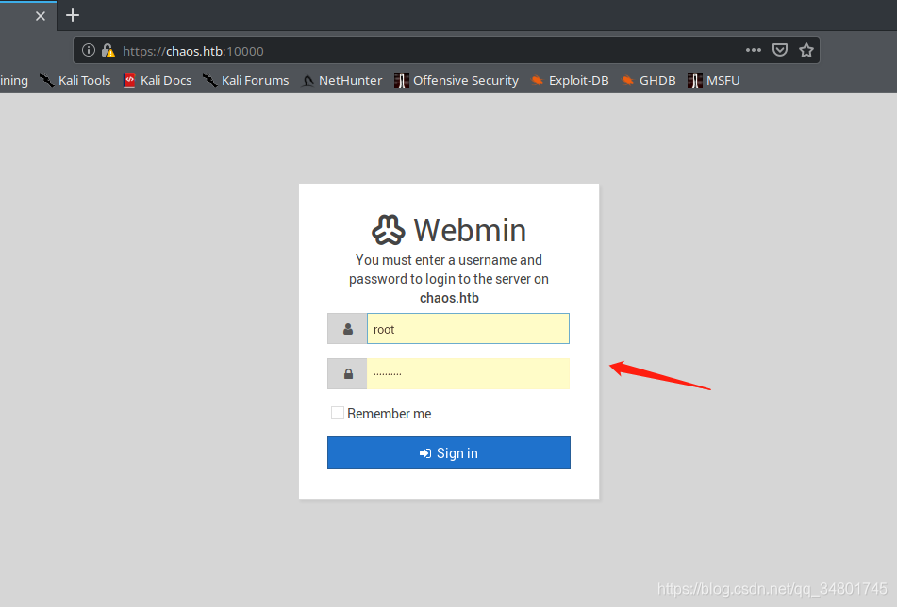Open the Kali Docs bookmark

click(x=158, y=81)
